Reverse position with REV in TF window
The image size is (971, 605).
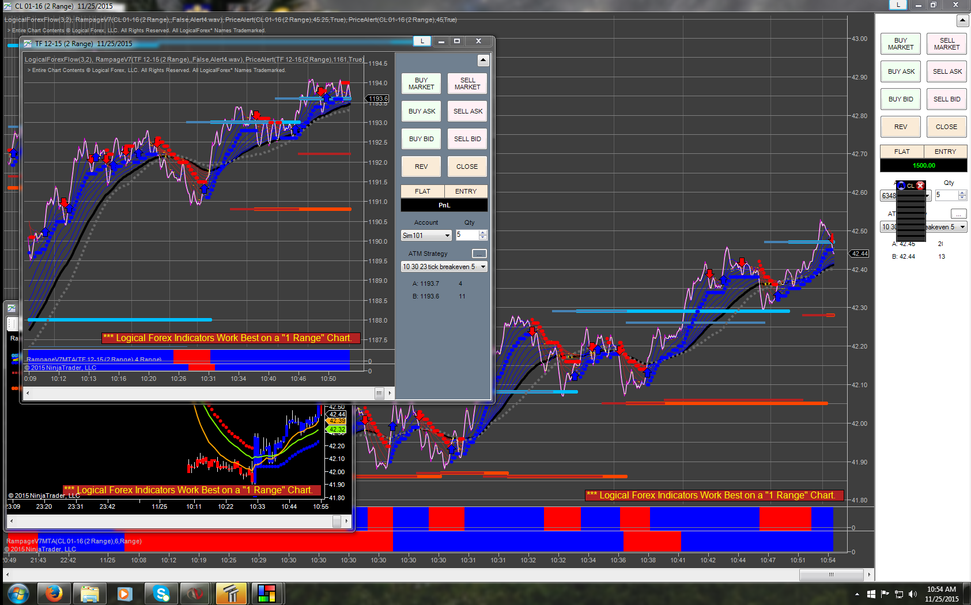click(x=421, y=167)
